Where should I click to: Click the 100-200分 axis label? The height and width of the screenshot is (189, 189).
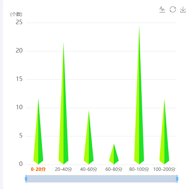coord(164,169)
